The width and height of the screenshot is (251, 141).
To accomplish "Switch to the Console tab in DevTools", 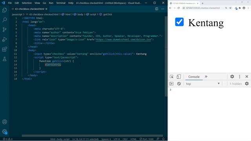I will (x=194, y=77).
